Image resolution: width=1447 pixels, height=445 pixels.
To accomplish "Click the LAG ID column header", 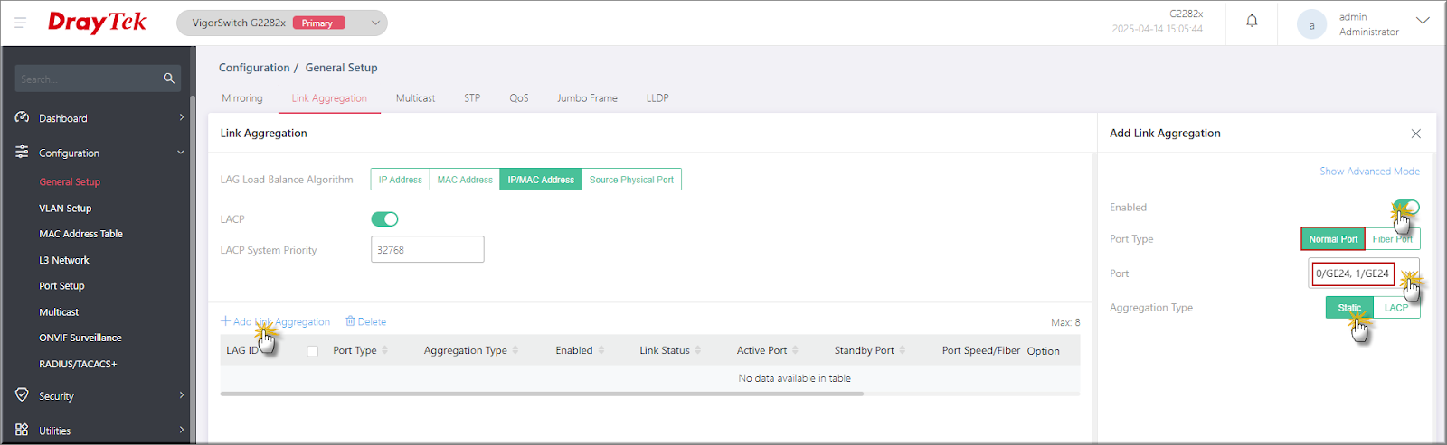I will point(242,350).
